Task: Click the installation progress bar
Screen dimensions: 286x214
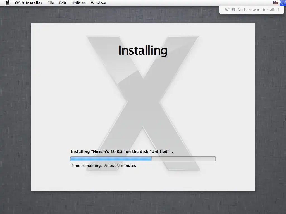Action: click(x=143, y=159)
